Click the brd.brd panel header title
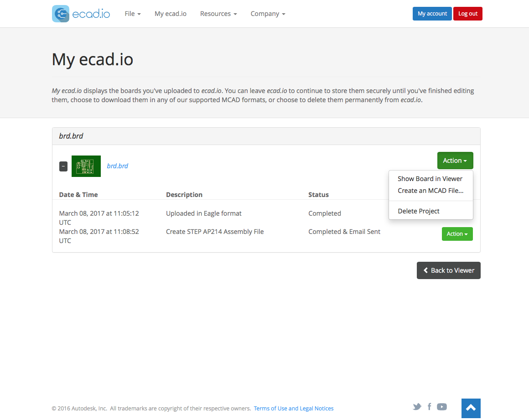Screen dimensions: 529x420 71,136
